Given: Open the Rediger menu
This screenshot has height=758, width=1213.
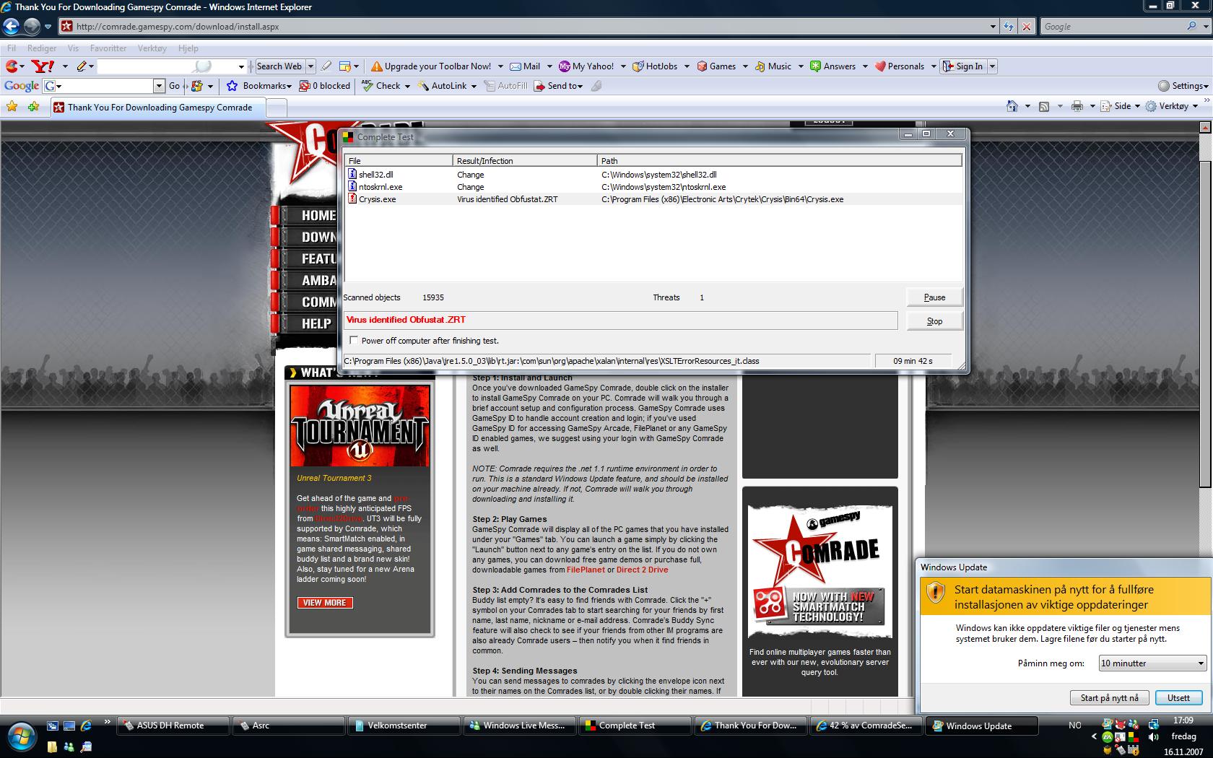Looking at the screenshot, I should pyautogui.click(x=42, y=48).
